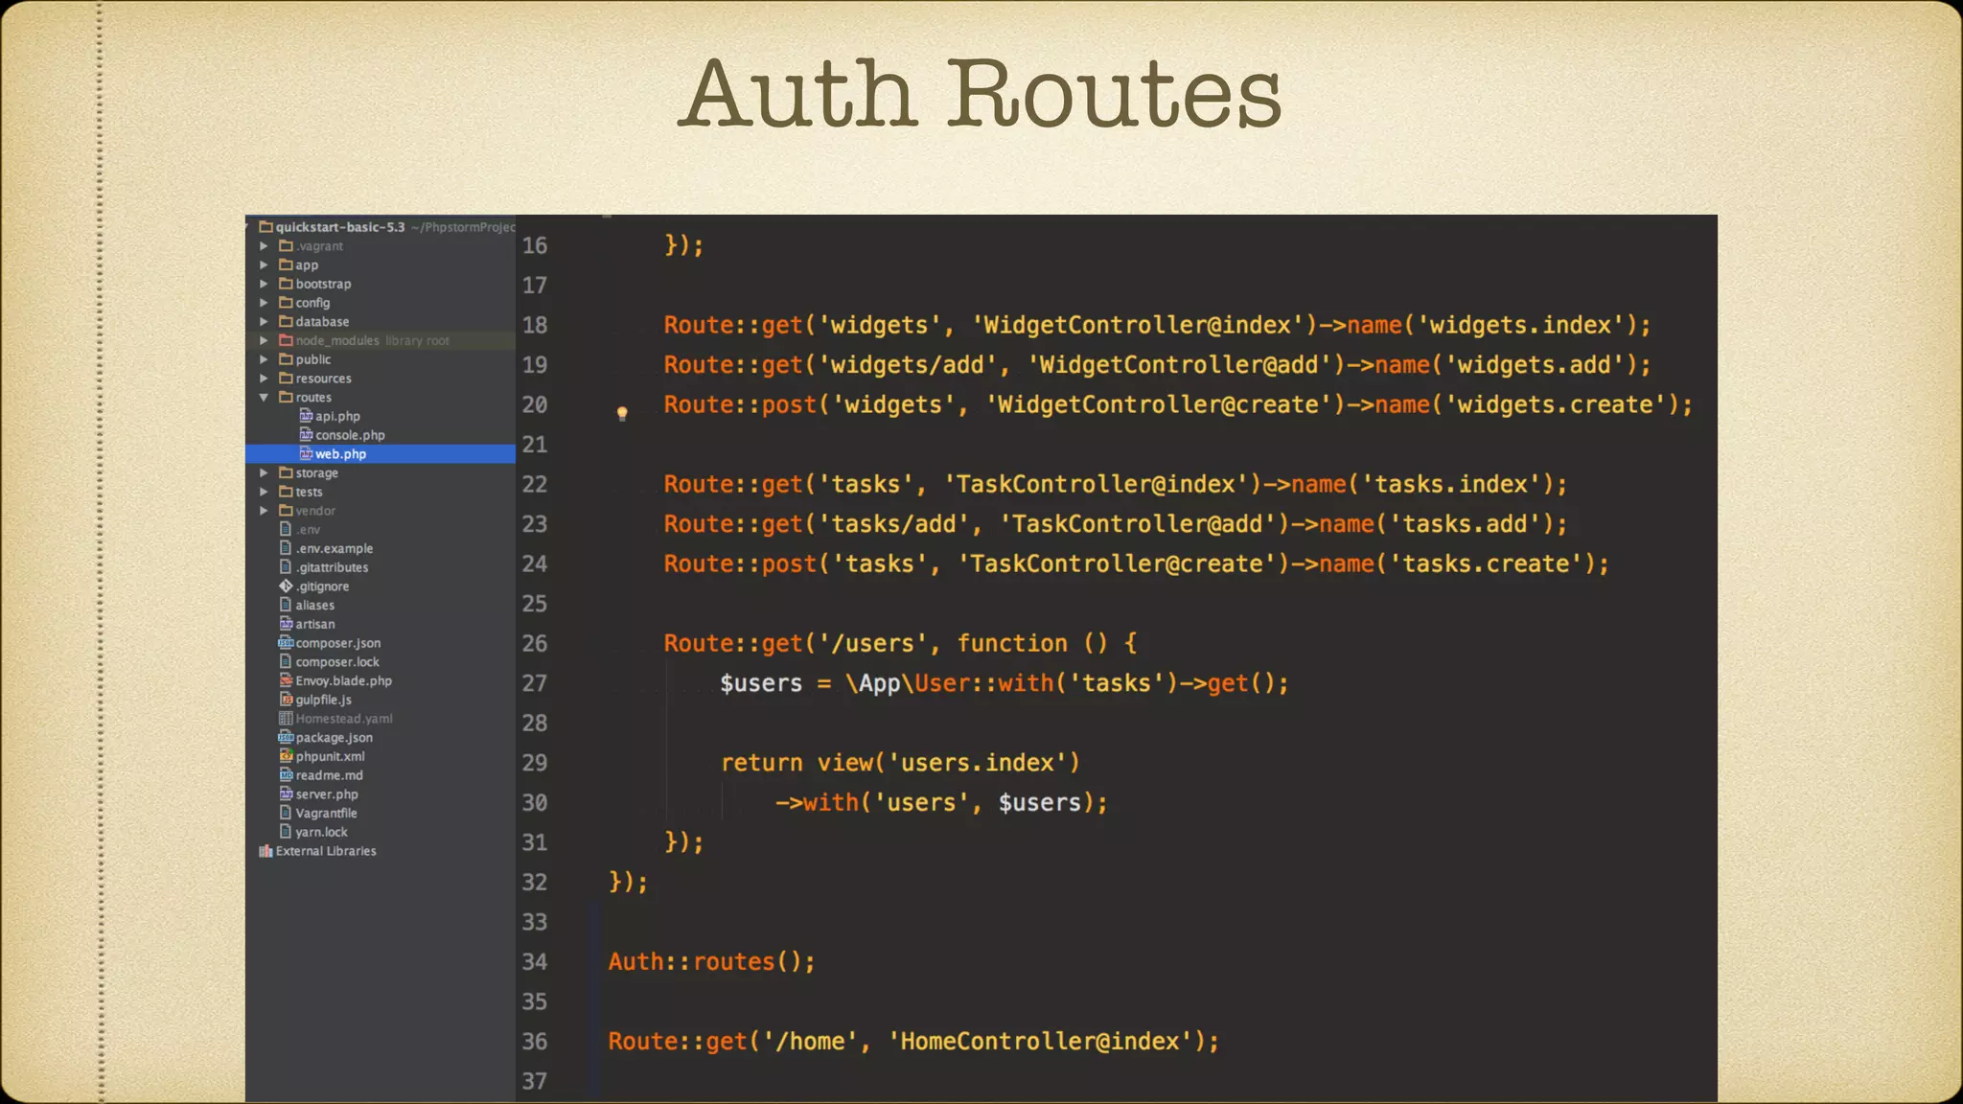Click the console.php file icon

[306, 435]
